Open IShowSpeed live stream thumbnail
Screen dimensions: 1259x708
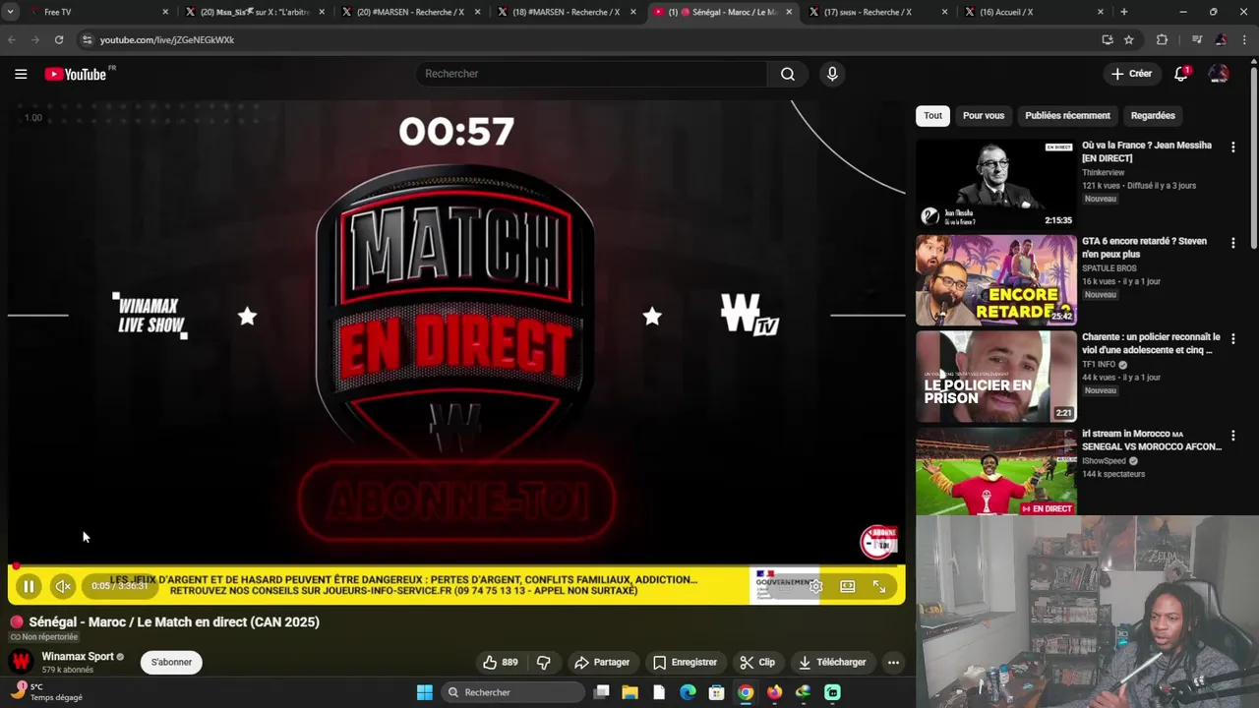point(995,471)
